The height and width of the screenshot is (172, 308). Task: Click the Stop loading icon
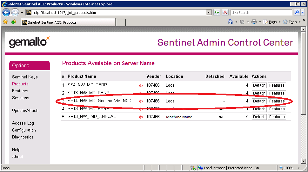point(225,13)
